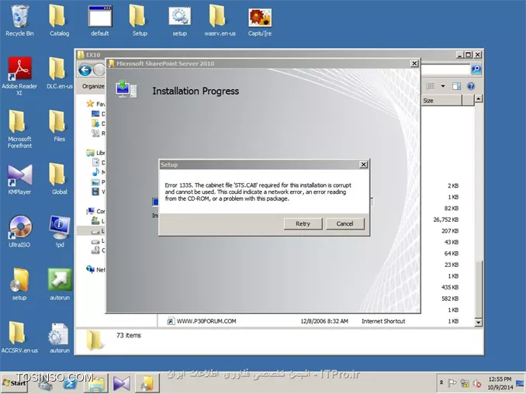Open the view options dropdown arrow
Screen dimensions: 526x394
[x=443, y=87]
